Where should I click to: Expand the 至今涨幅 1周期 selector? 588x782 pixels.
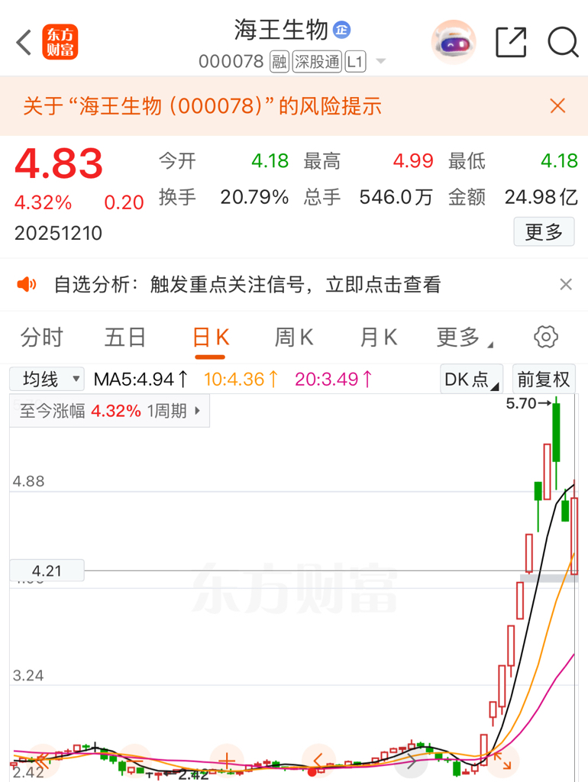(x=110, y=411)
